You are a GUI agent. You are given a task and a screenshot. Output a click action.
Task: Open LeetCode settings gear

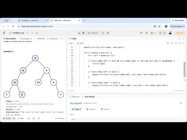click(x=147, y=33)
